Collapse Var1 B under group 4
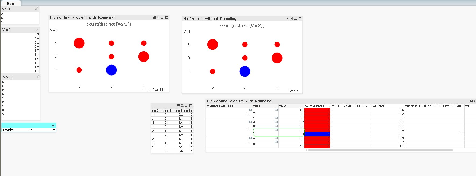 click(276, 142)
